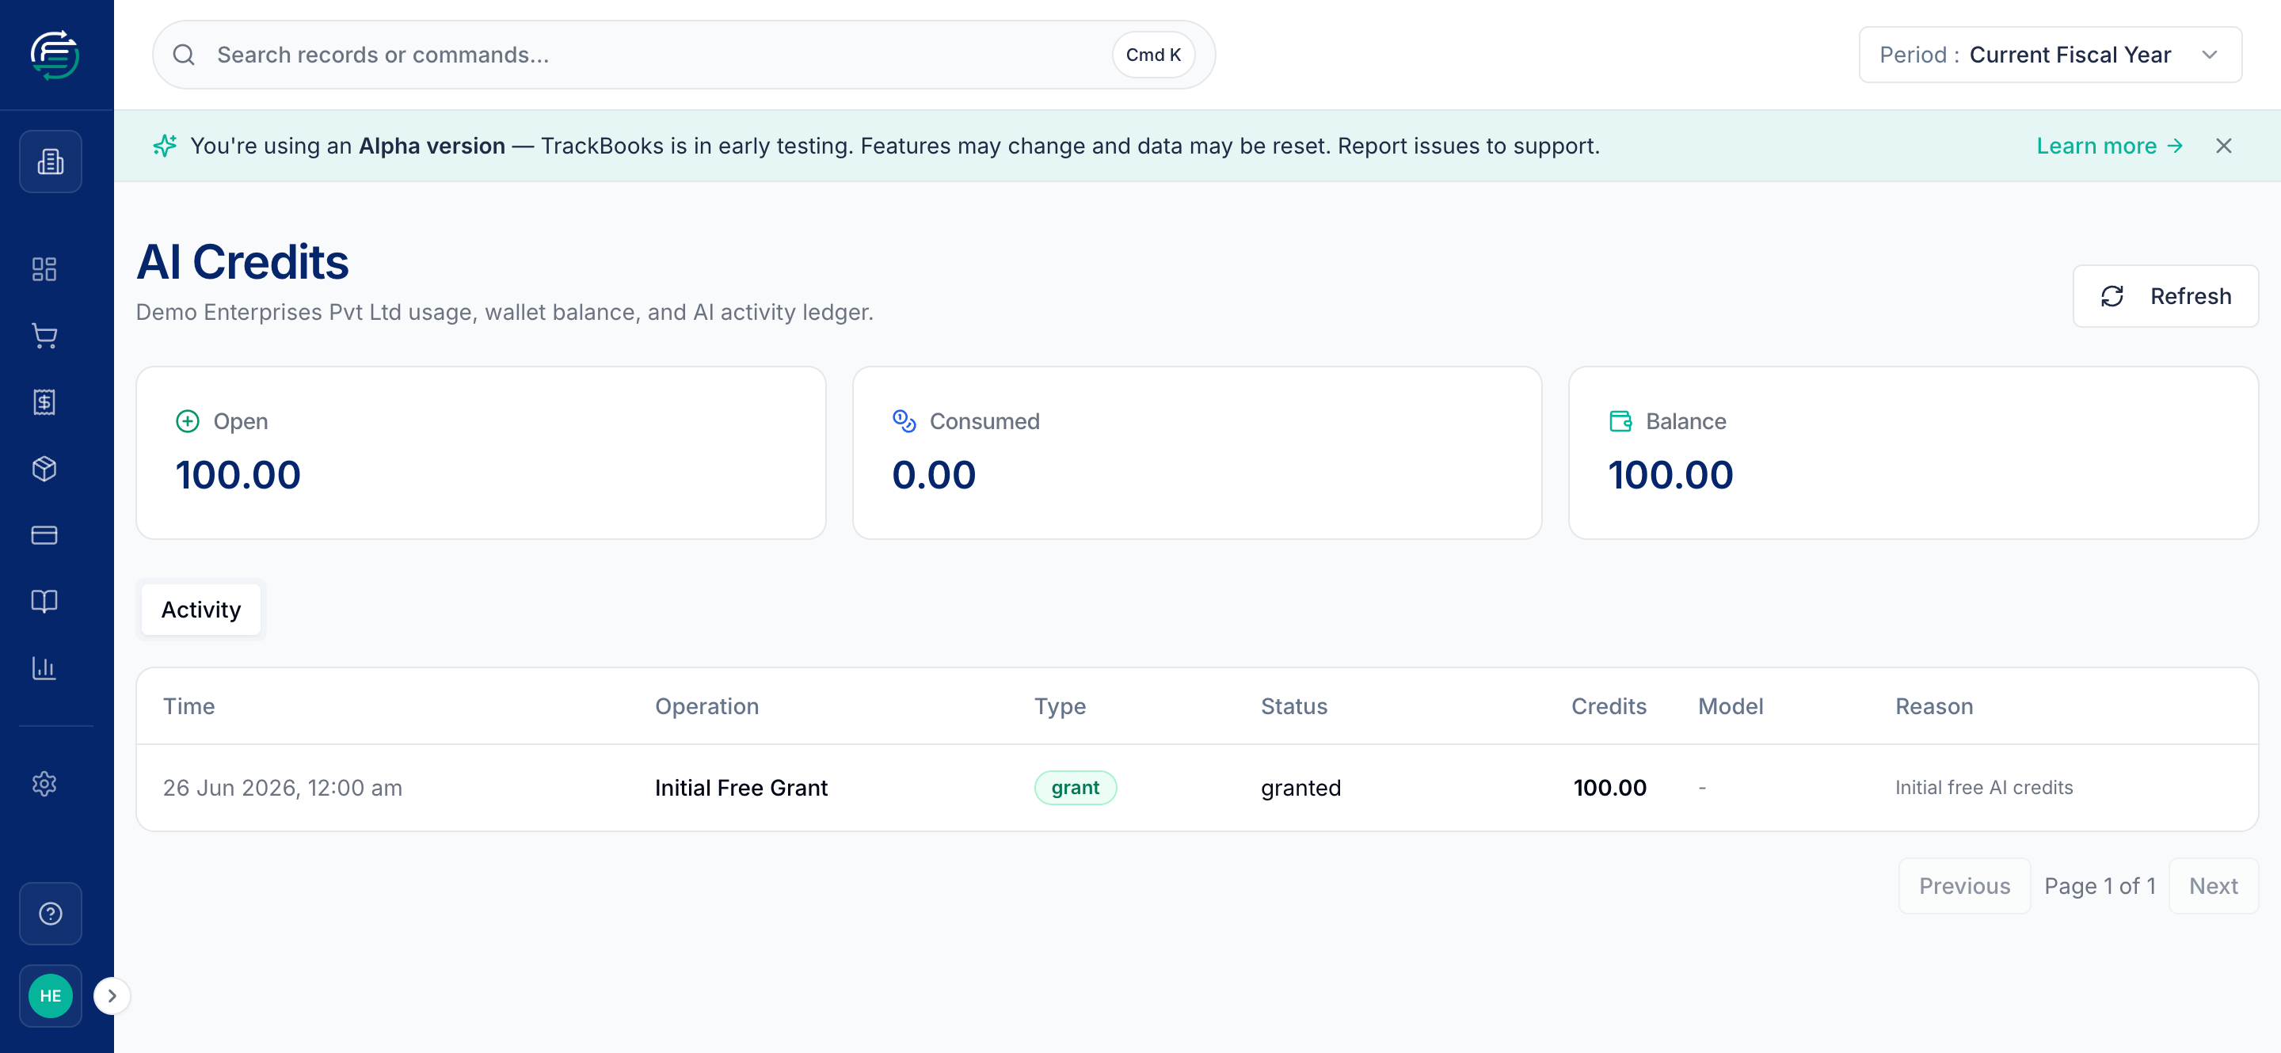The height and width of the screenshot is (1053, 2281).
Task: Go to the Next page
Action: [x=2213, y=886]
